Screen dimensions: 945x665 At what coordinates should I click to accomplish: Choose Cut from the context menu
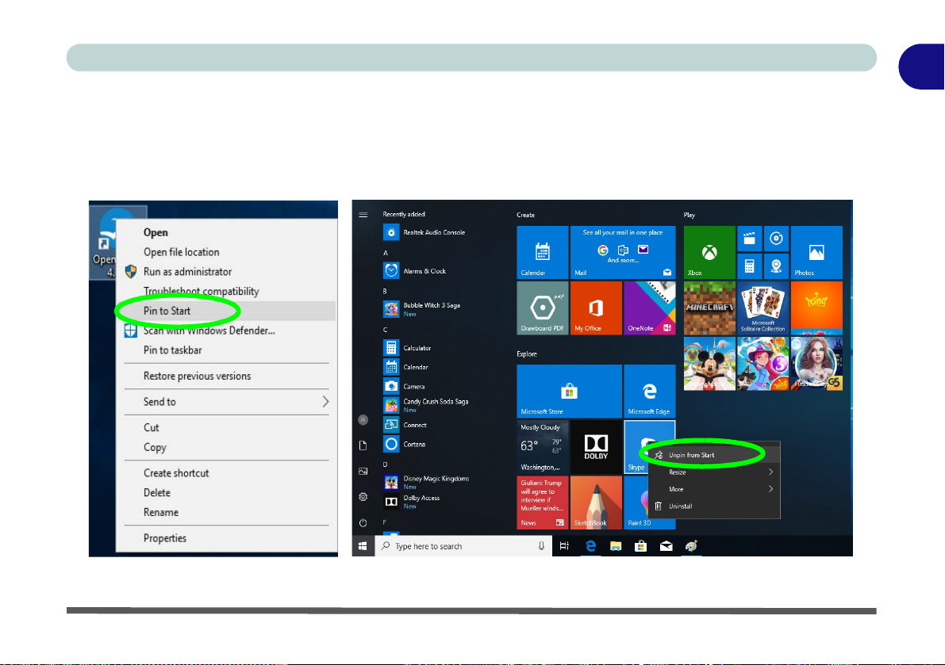tap(152, 428)
